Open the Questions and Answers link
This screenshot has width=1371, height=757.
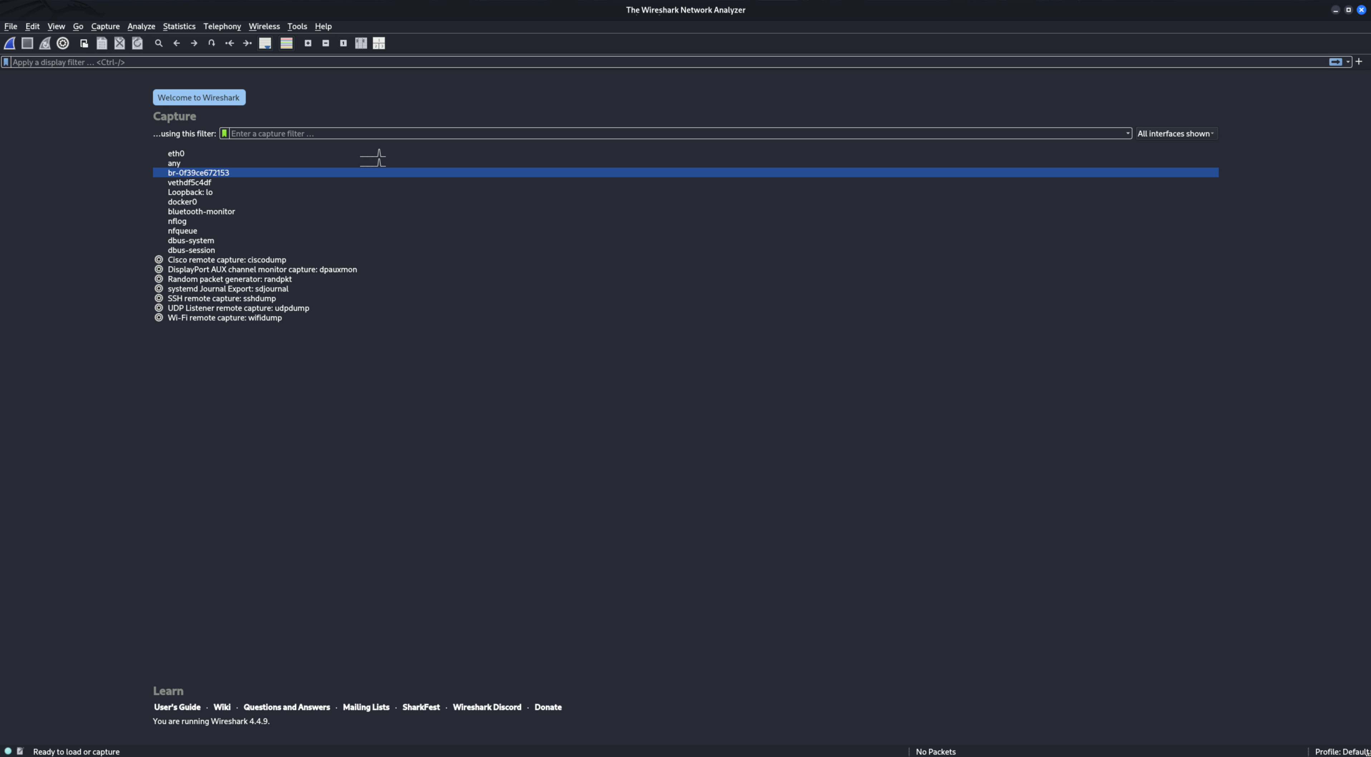click(287, 707)
